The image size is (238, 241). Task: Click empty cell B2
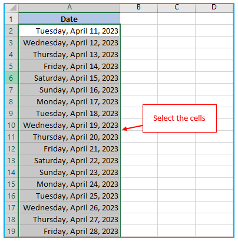point(139,31)
